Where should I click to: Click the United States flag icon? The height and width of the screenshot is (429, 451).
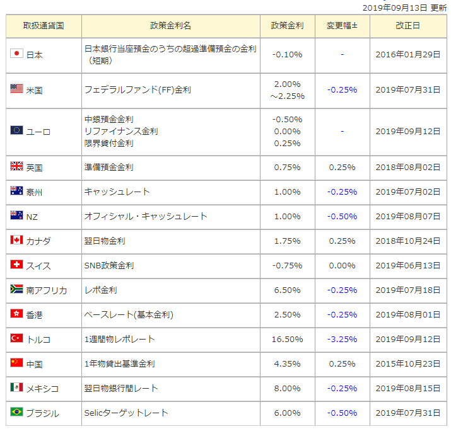16,88
